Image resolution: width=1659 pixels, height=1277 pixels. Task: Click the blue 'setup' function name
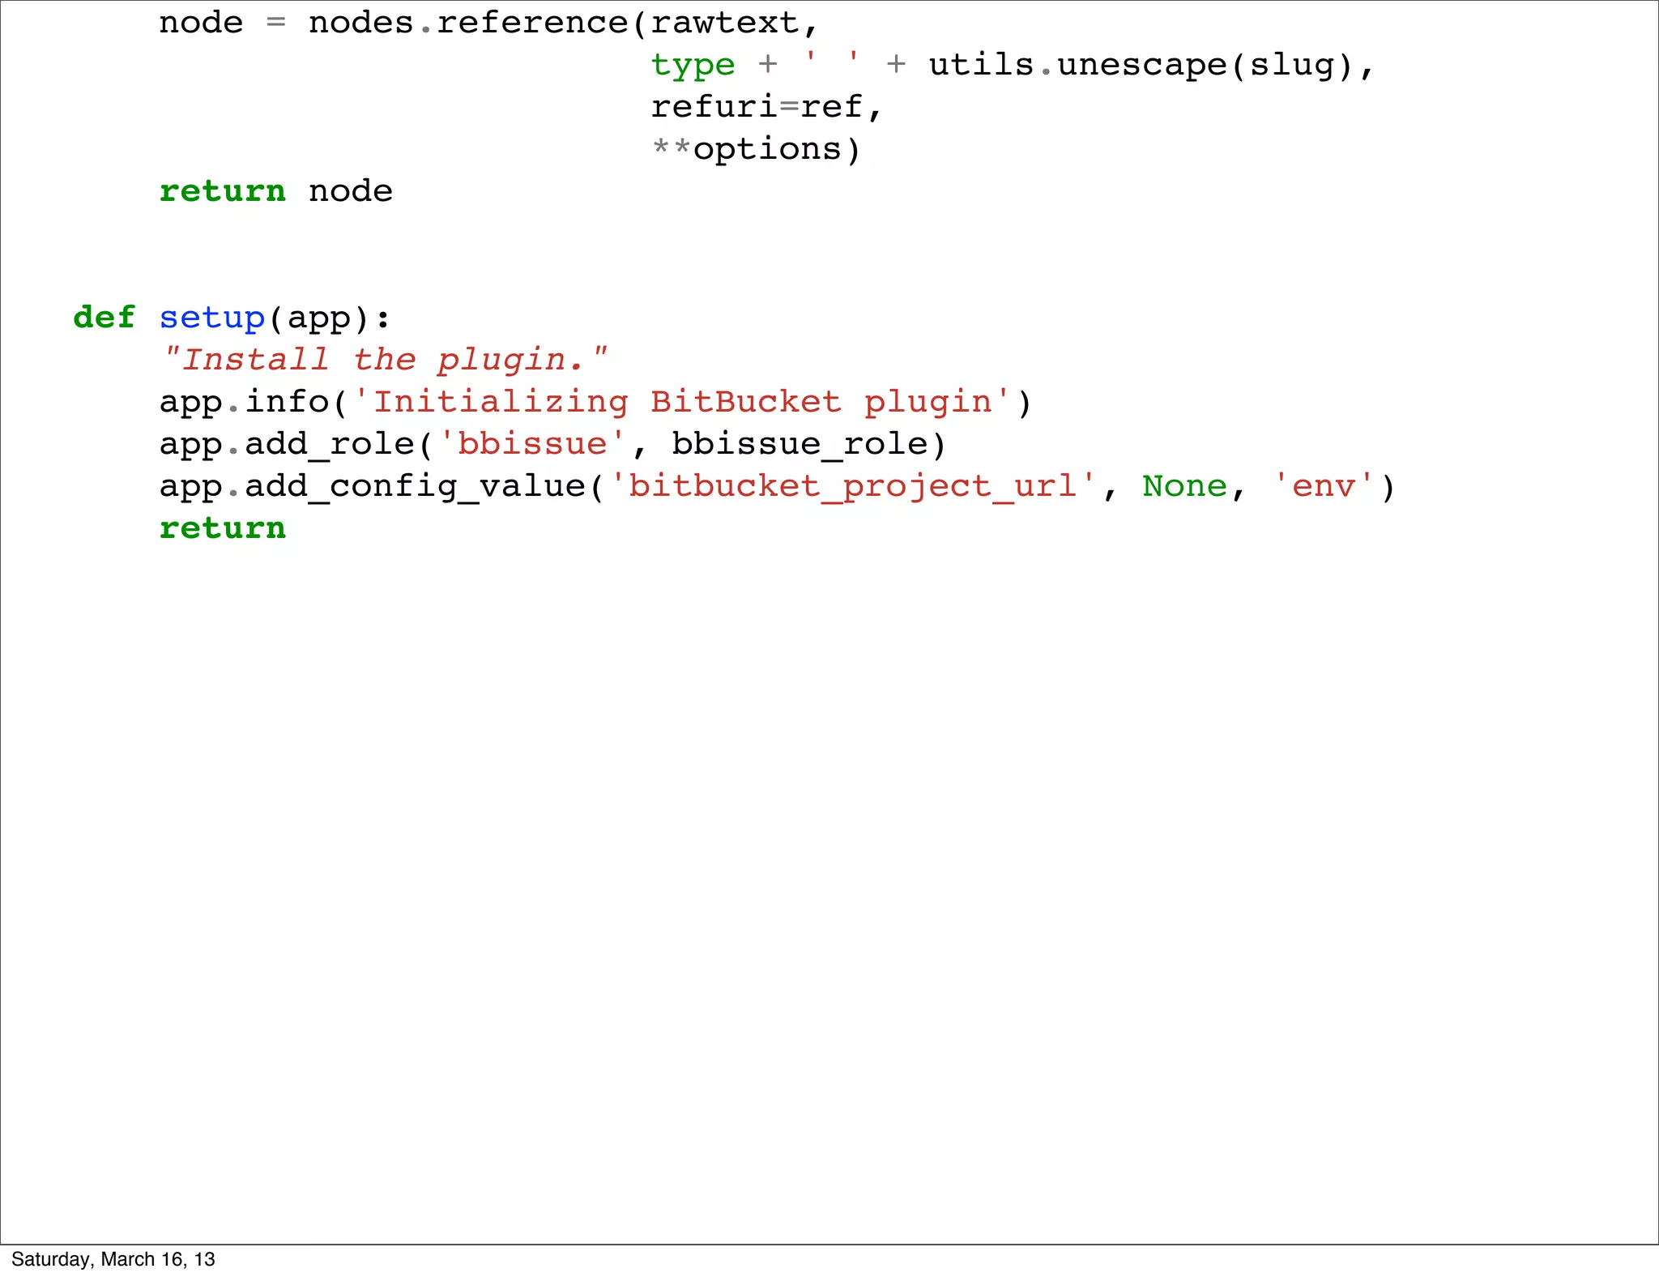click(212, 318)
